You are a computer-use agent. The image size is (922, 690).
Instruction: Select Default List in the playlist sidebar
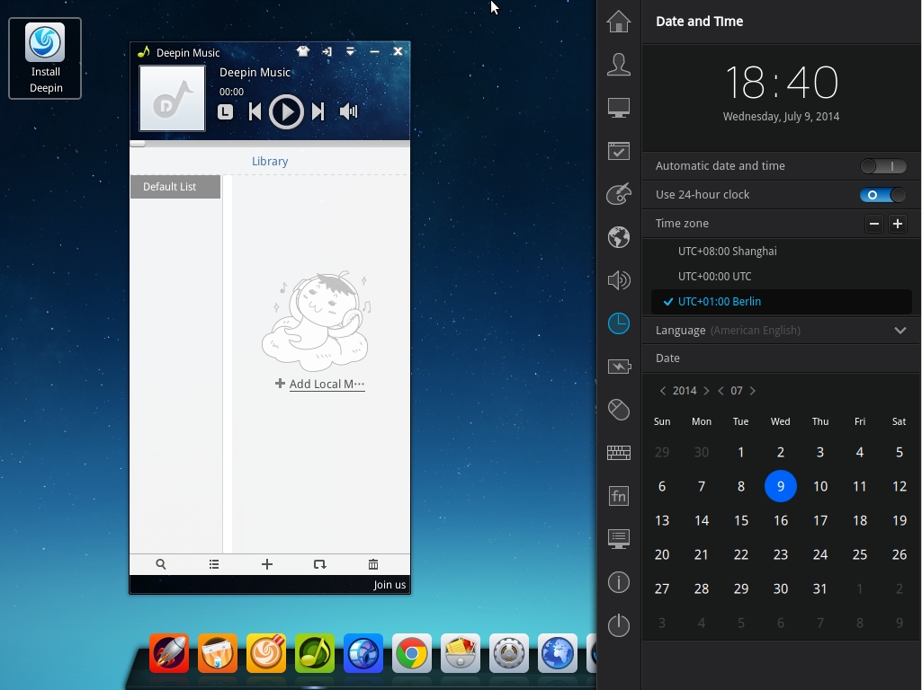pyautogui.click(x=170, y=187)
